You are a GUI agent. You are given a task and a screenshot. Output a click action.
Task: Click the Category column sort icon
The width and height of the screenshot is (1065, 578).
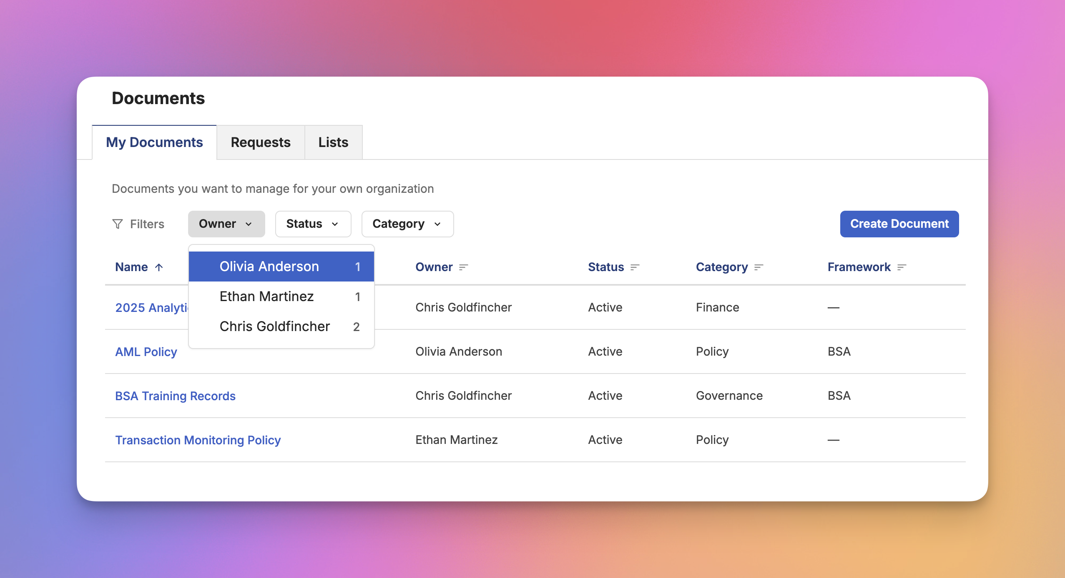coord(759,267)
